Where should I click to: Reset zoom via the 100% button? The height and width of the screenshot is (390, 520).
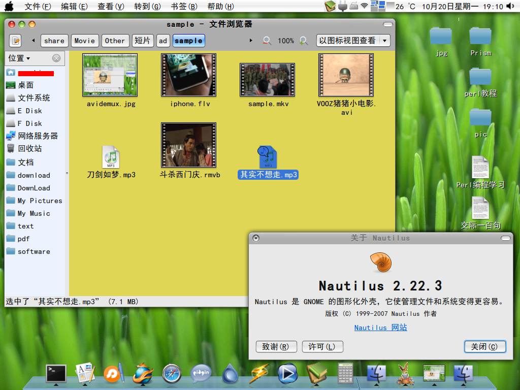pos(285,41)
